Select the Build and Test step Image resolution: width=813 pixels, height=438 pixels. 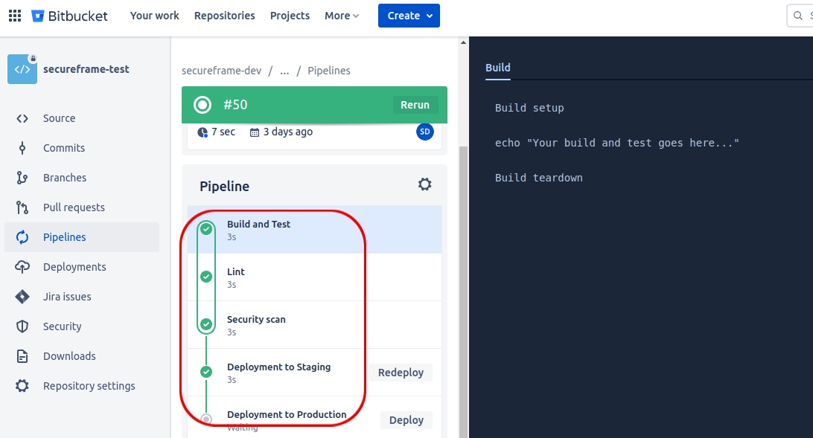click(314, 230)
